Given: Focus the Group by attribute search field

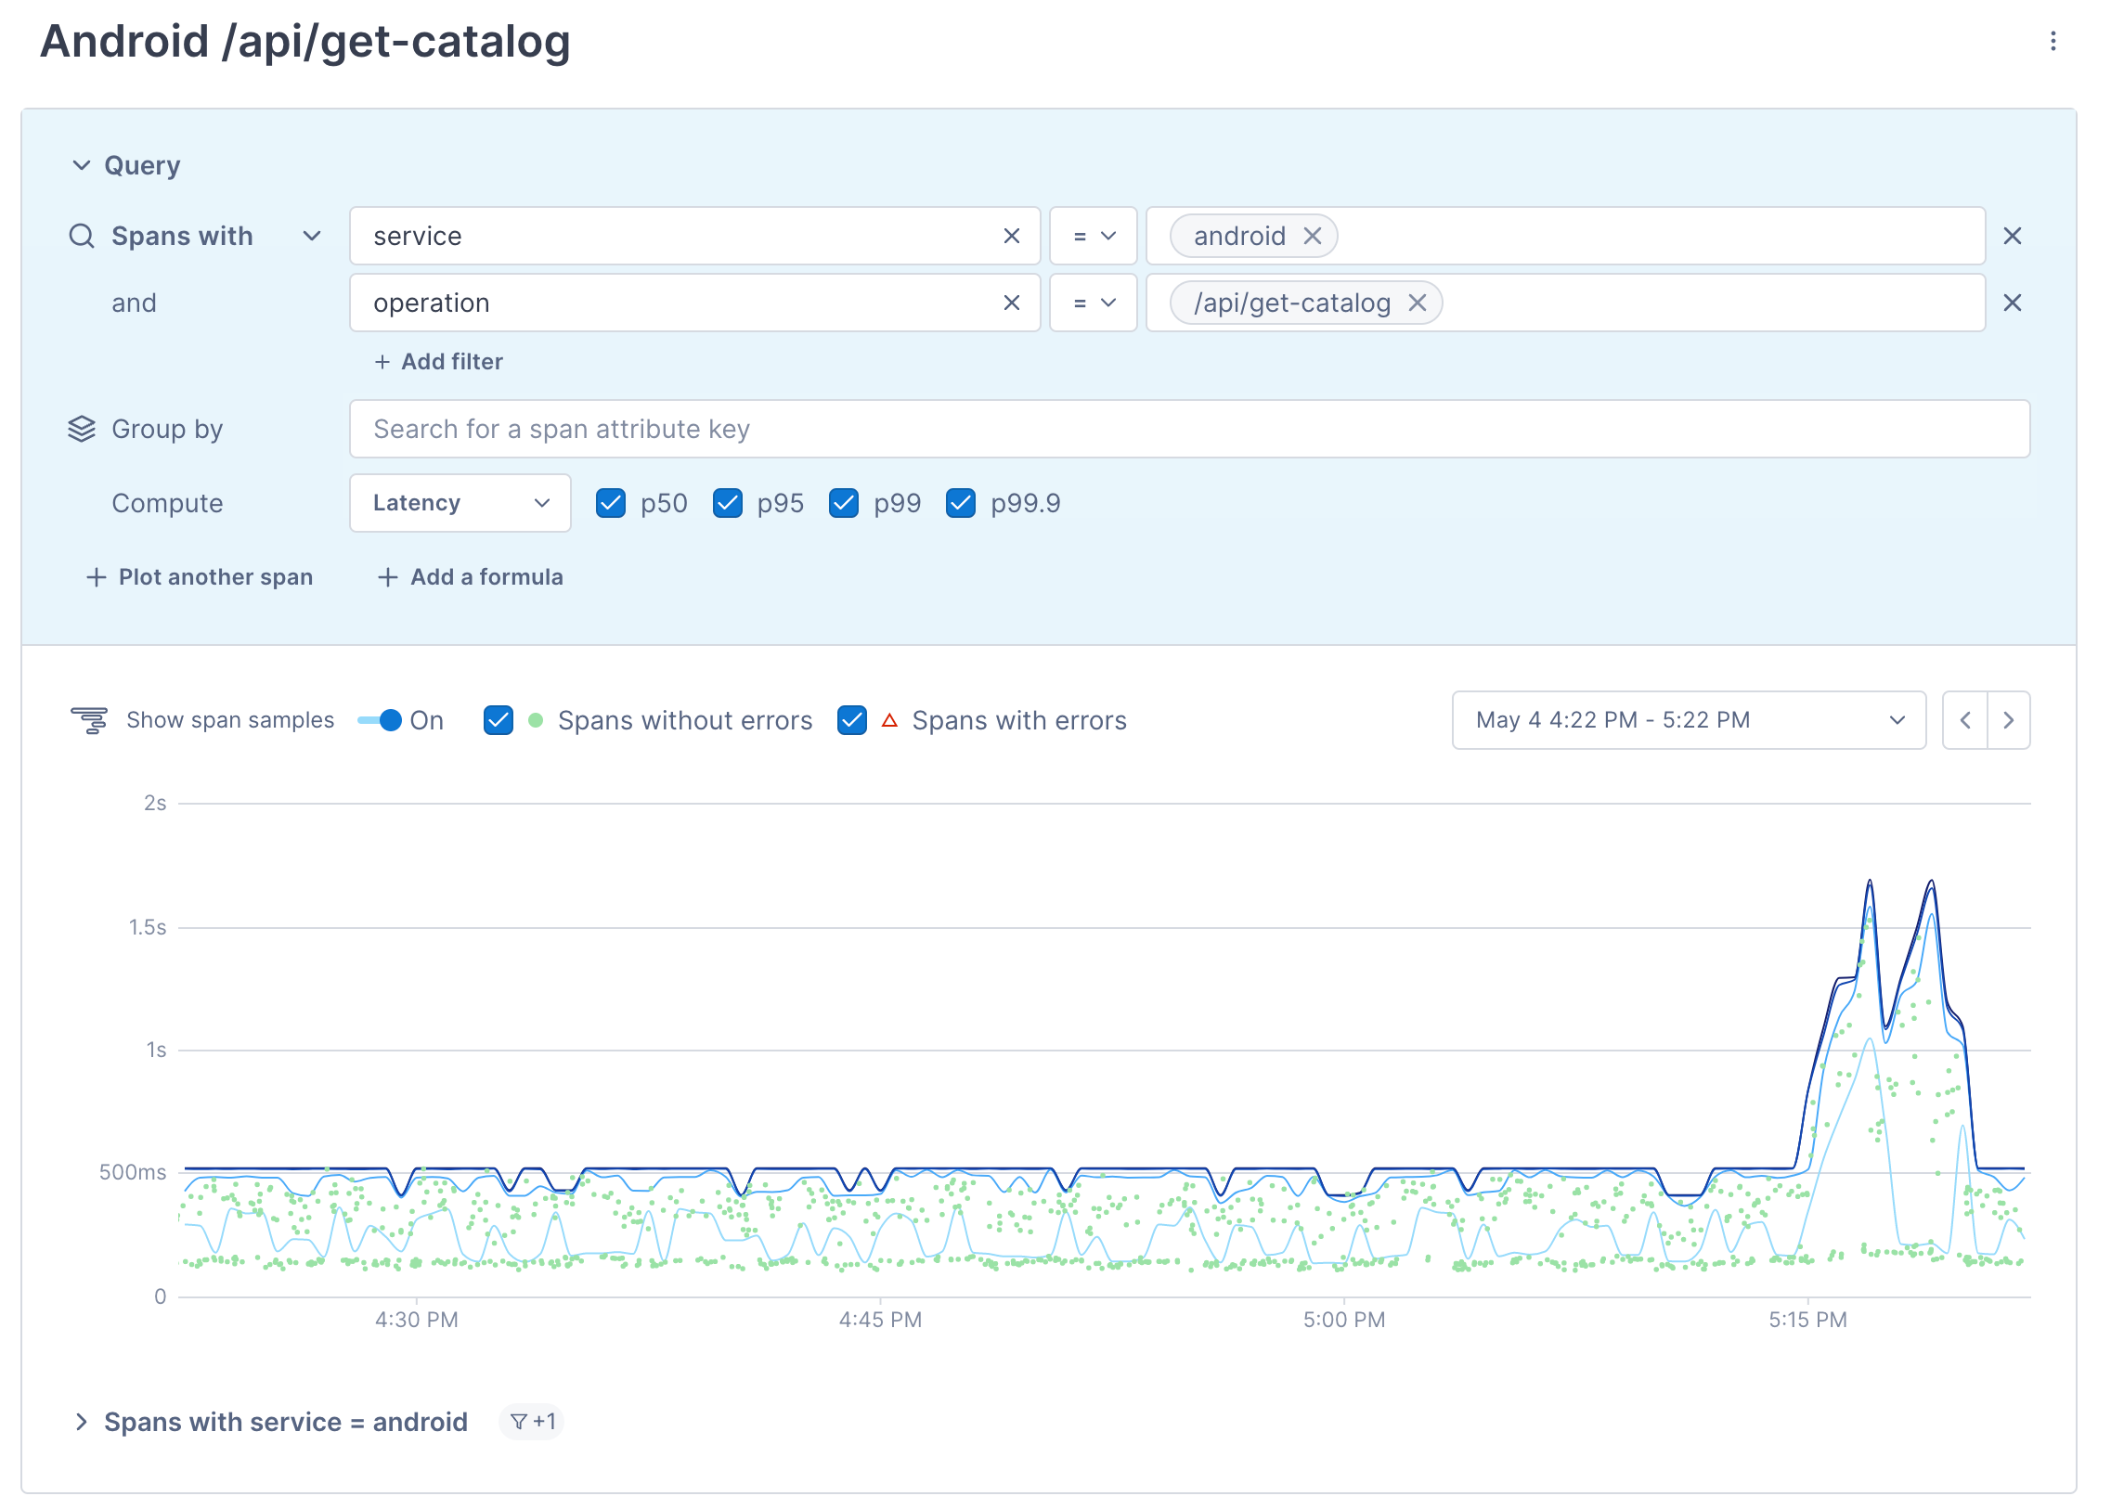Looking at the screenshot, I should click(x=1189, y=430).
